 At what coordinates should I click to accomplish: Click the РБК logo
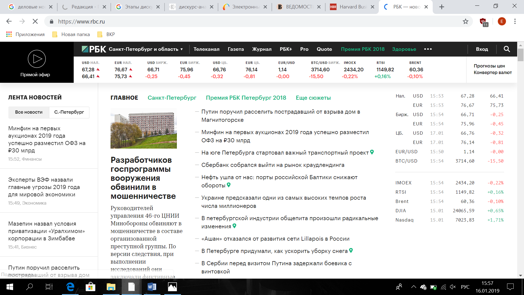(94, 49)
